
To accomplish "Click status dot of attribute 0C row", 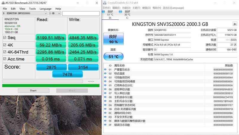I will [x=105, y=113].
